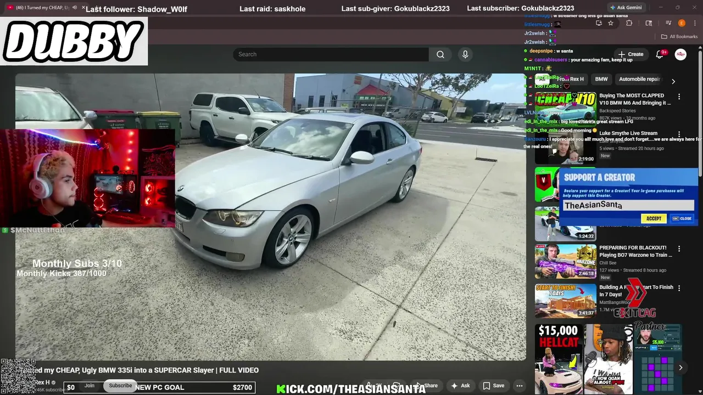The width and height of the screenshot is (703, 395).
Task: Click the 'TheAsianSanta' creator code field
Action: (x=628, y=205)
